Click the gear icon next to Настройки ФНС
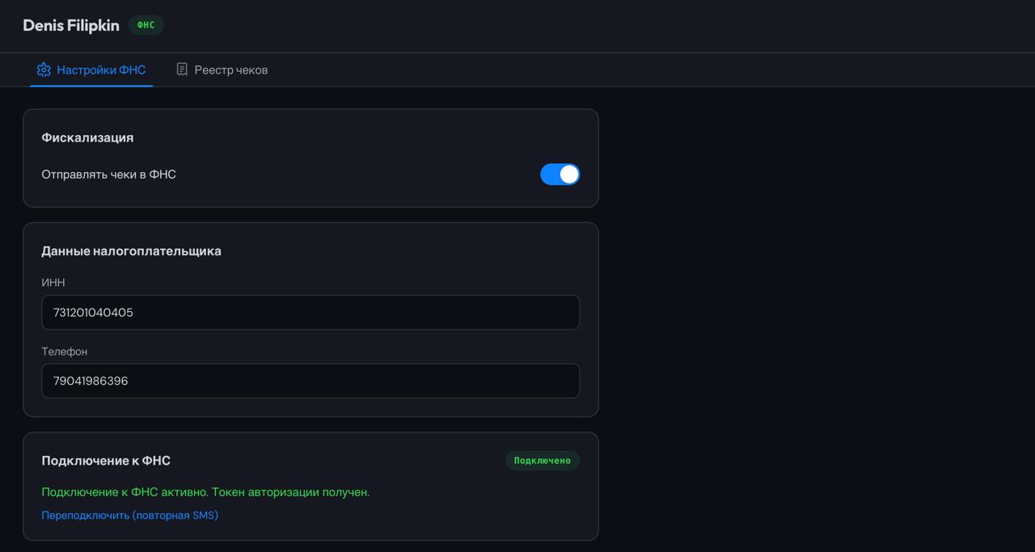 click(44, 70)
